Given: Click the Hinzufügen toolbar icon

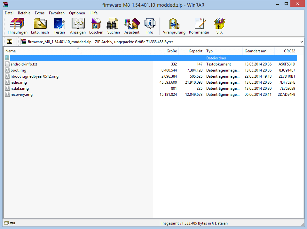Looking at the screenshot, I should point(17,26).
